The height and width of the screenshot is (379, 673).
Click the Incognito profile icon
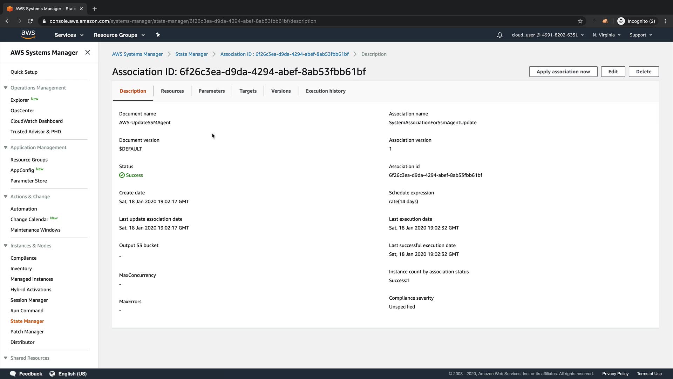pyautogui.click(x=621, y=21)
